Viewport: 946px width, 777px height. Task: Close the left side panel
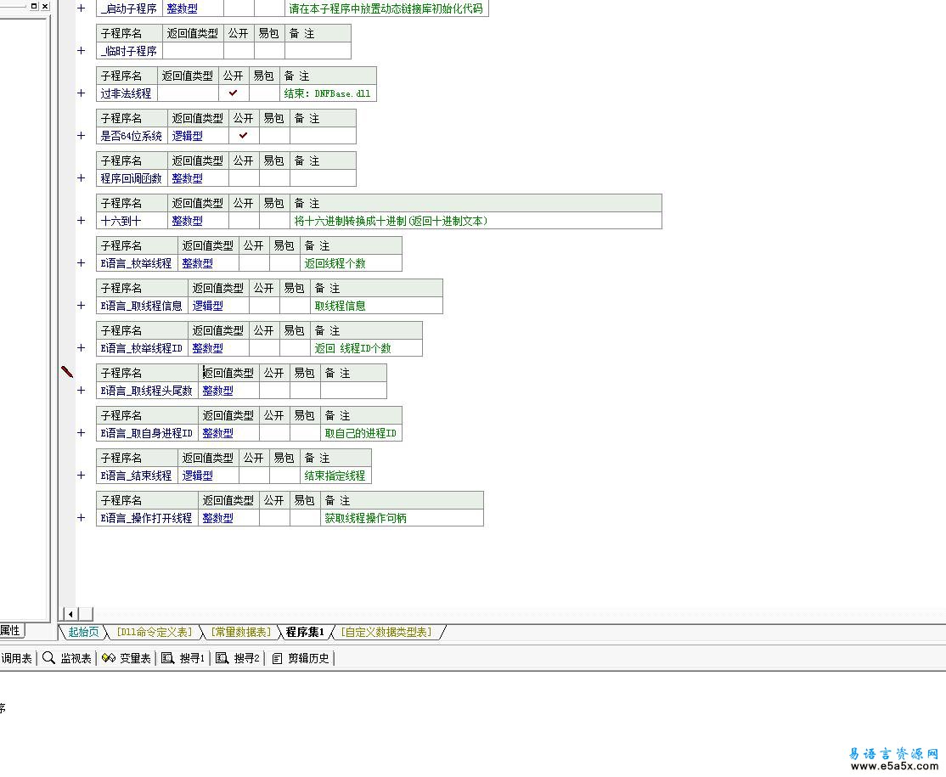[44, 6]
